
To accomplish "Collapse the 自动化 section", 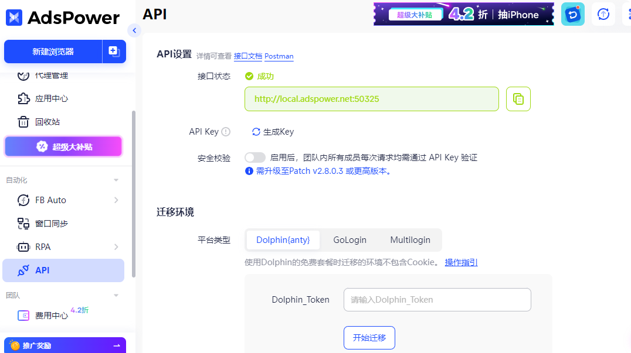I will tap(116, 180).
